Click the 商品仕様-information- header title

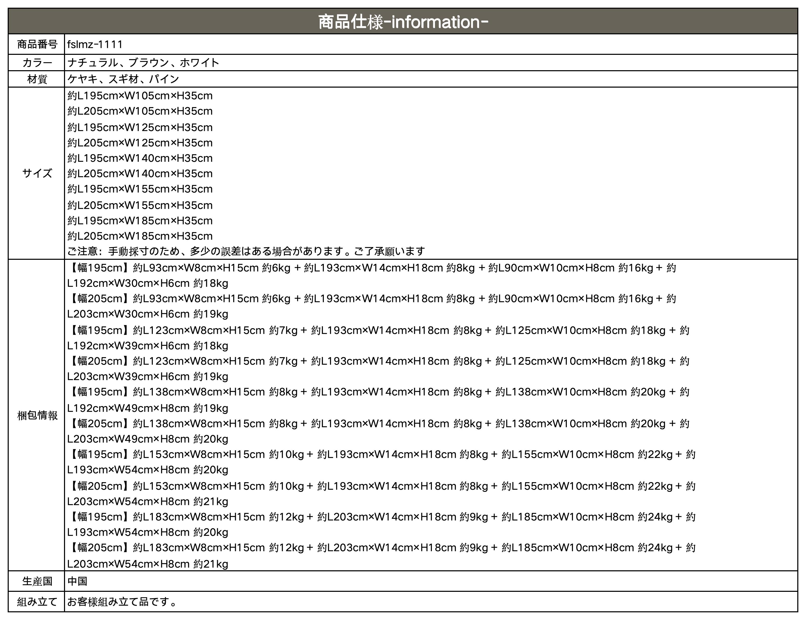click(x=403, y=22)
